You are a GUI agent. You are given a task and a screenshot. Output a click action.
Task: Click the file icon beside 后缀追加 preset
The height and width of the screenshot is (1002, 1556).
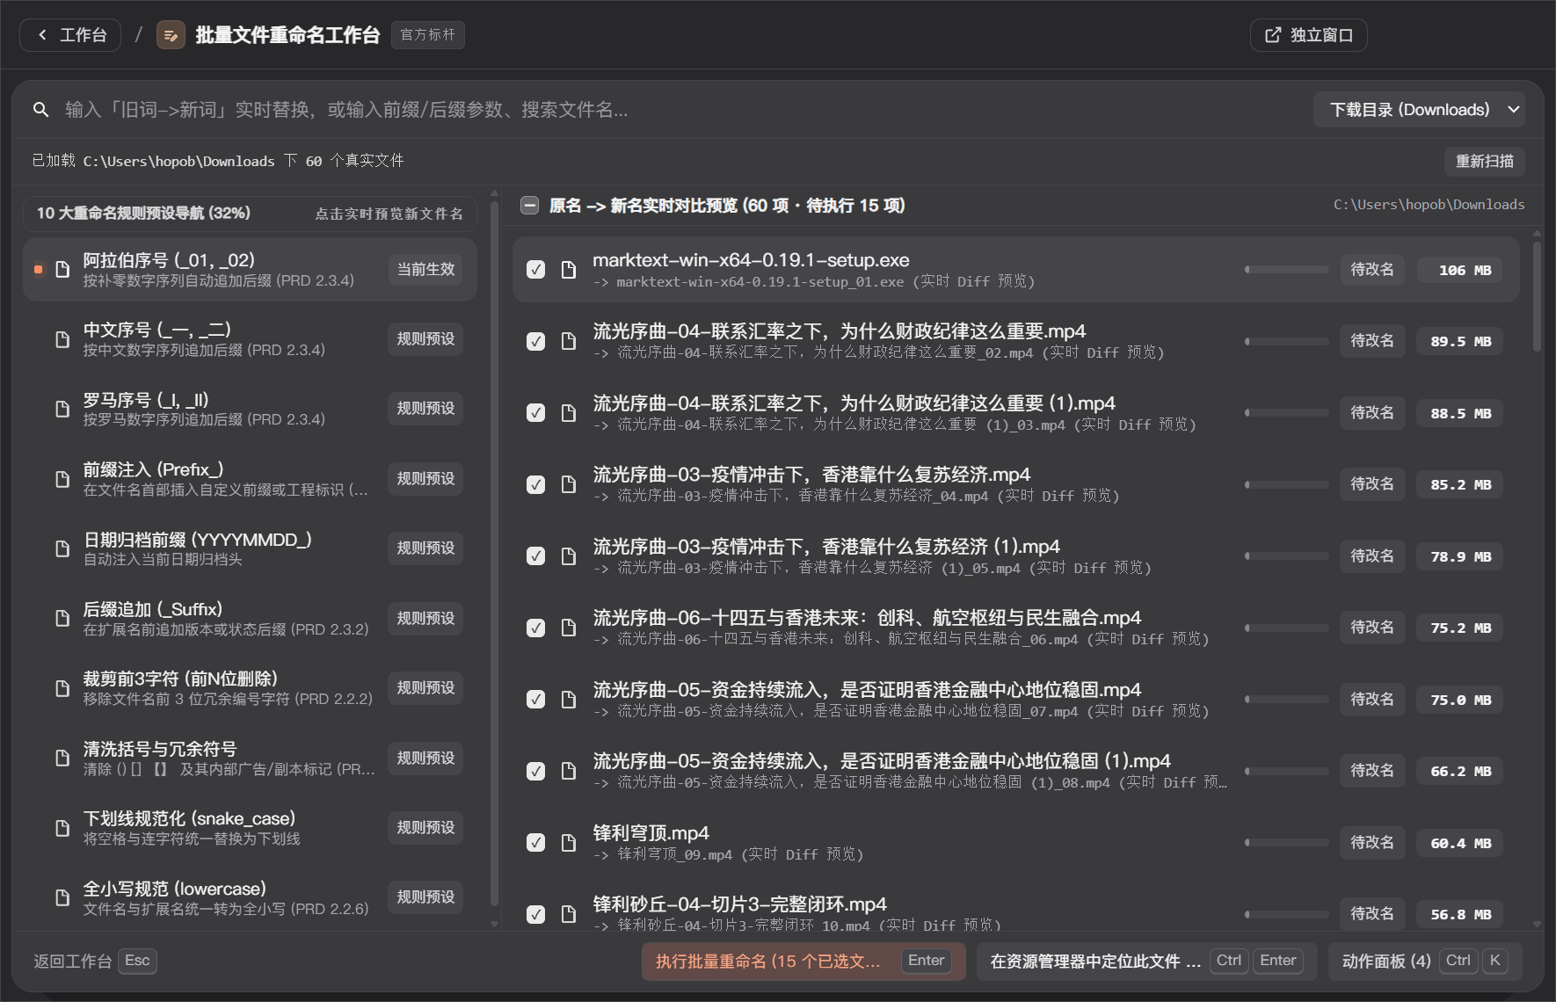62,618
